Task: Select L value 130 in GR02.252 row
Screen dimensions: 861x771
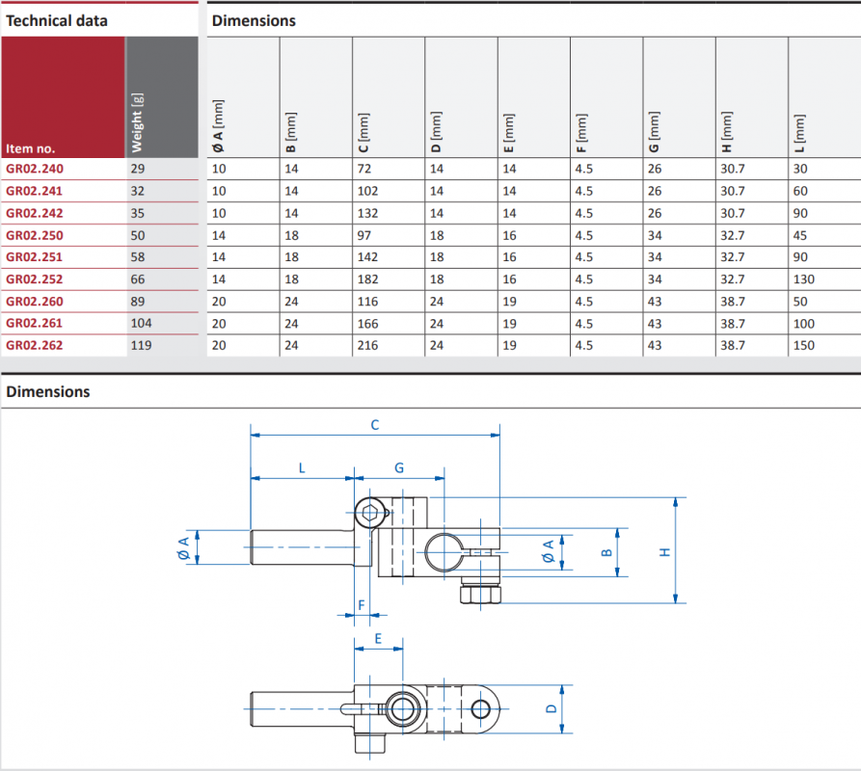Action: tap(804, 279)
